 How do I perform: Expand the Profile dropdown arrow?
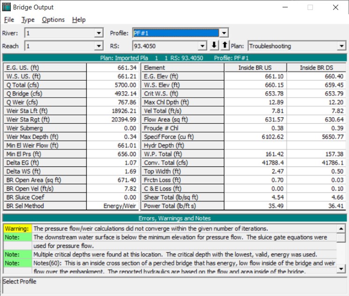click(224, 33)
